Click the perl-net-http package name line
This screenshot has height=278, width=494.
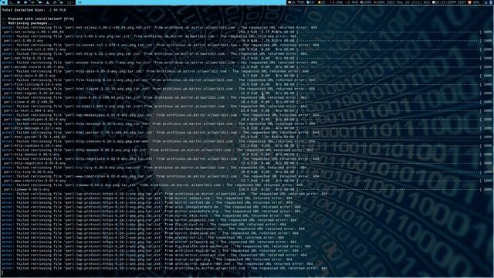(x=29, y=59)
